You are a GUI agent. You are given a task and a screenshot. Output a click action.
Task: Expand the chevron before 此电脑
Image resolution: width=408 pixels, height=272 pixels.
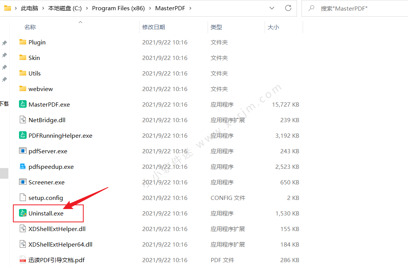[x=16, y=8]
